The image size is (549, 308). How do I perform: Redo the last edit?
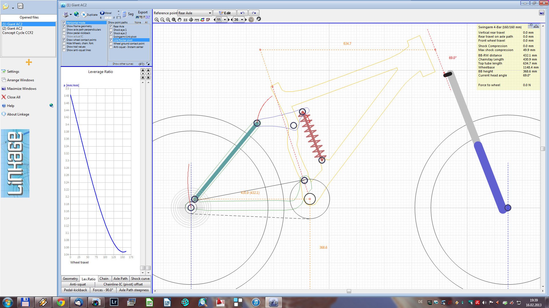tap(254, 13)
